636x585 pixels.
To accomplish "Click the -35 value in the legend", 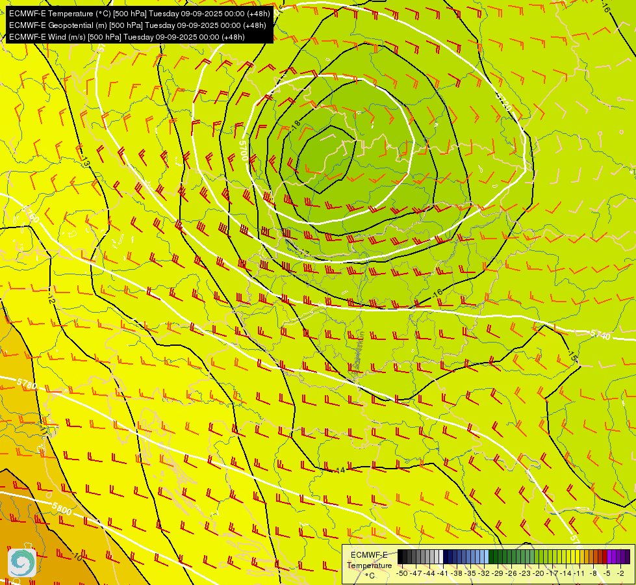I will (470, 573).
